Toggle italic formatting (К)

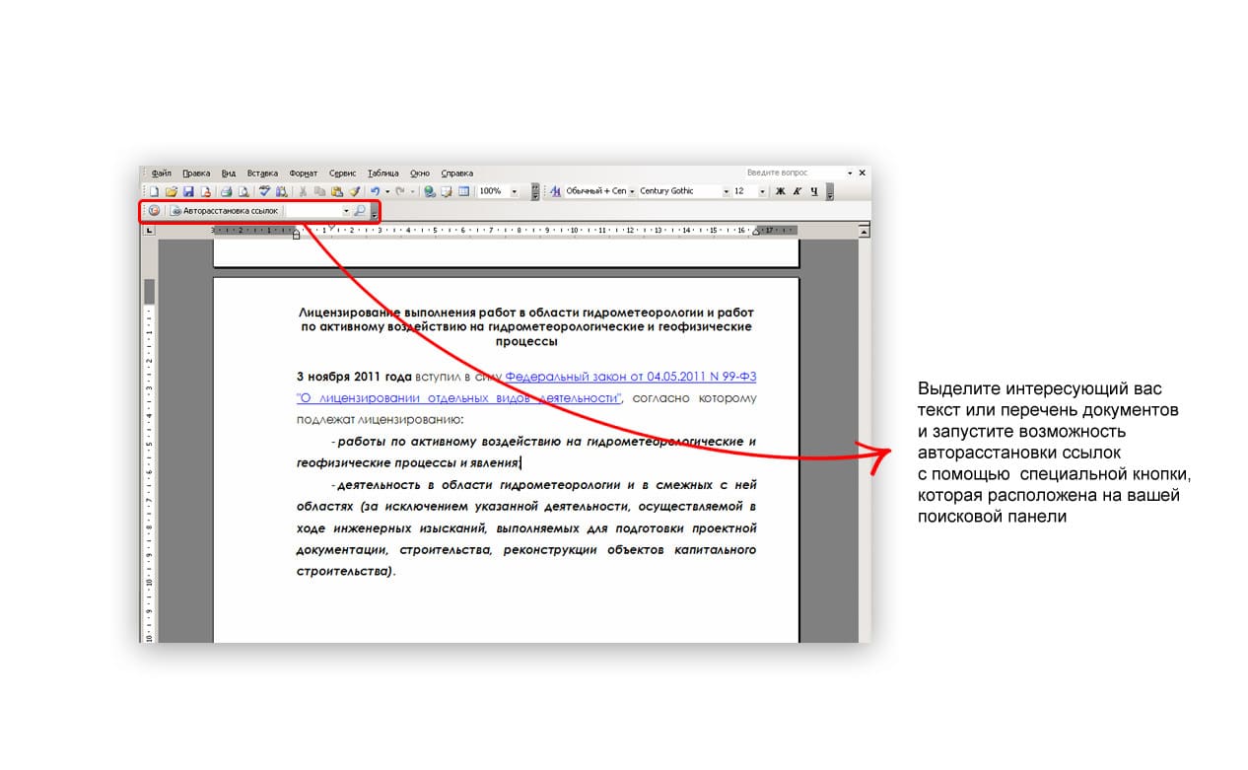coord(797,191)
